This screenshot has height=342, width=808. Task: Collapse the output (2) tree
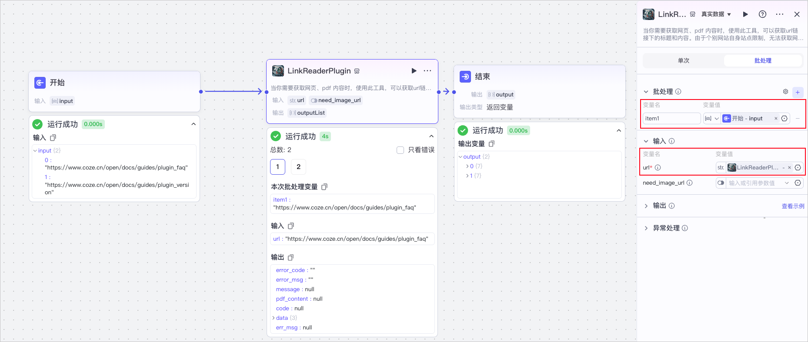point(461,157)
